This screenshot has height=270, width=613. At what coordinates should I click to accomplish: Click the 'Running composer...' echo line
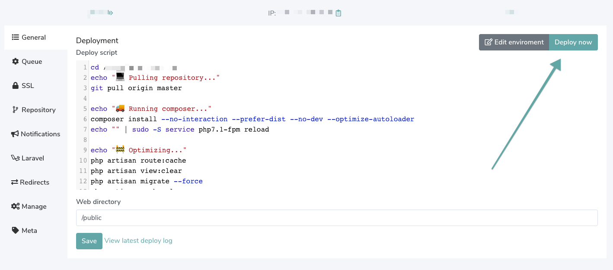click(x=151, y=109)
